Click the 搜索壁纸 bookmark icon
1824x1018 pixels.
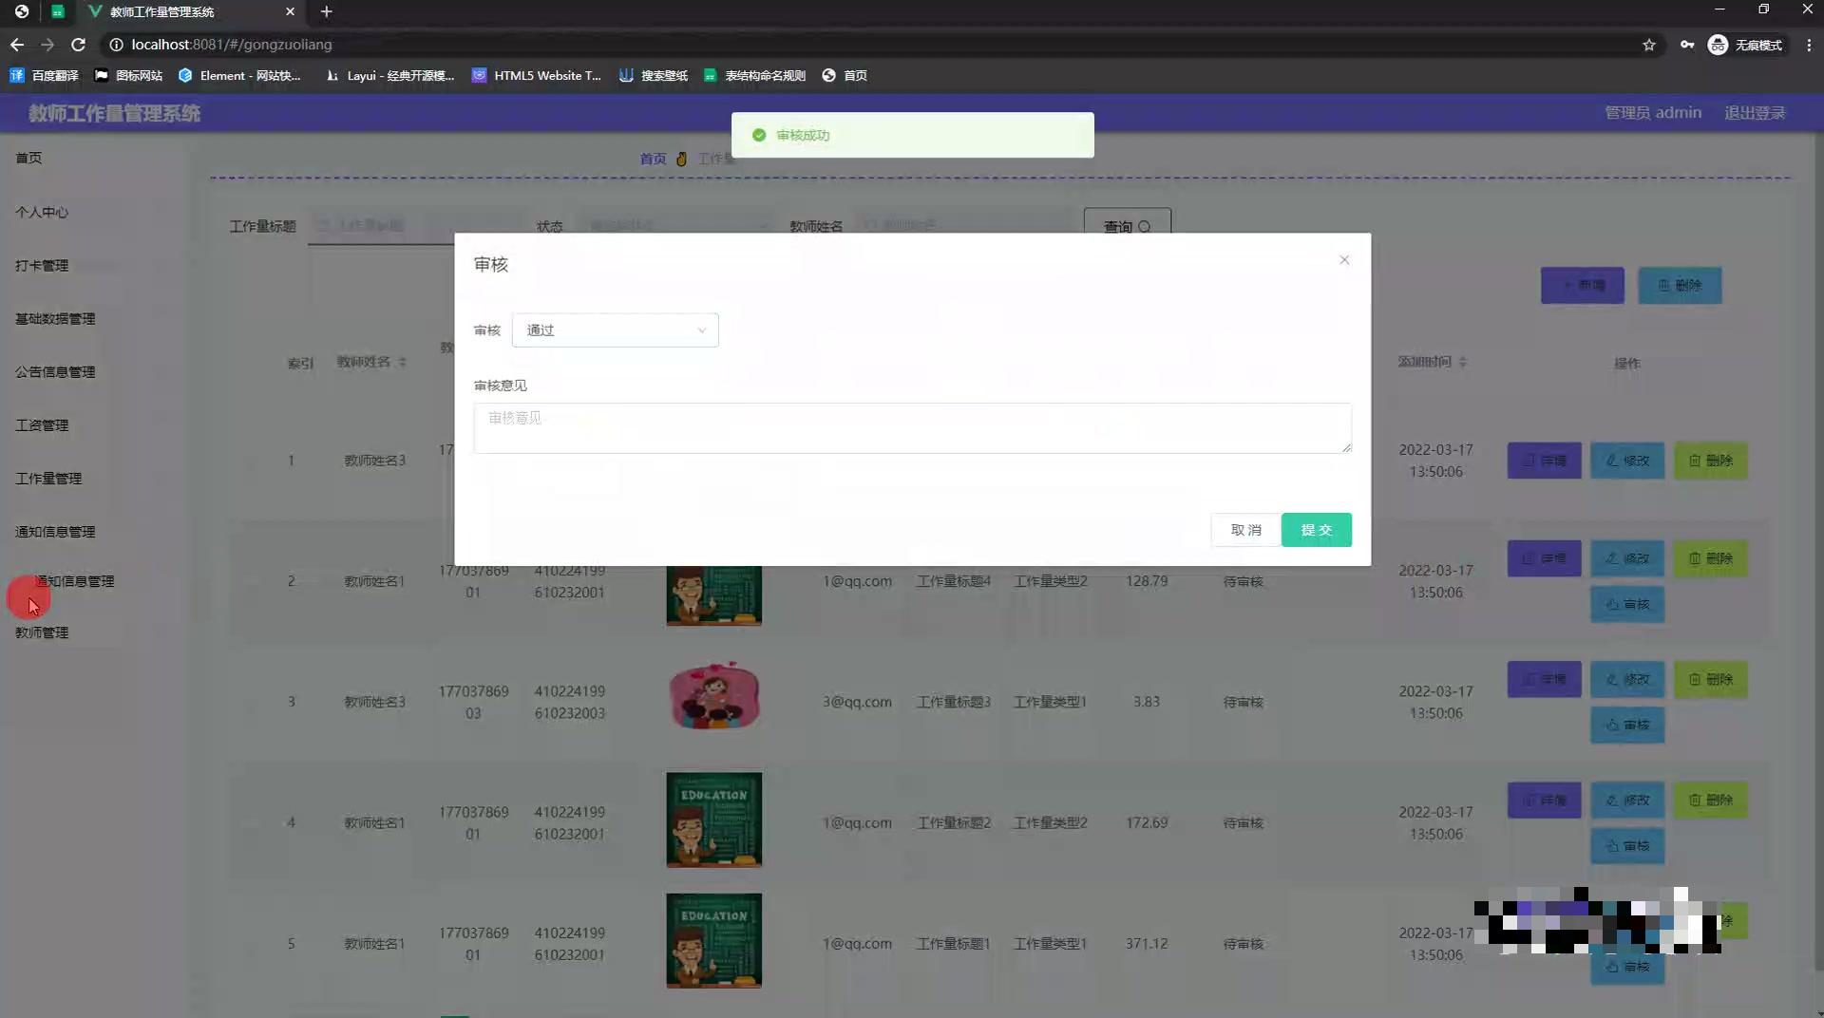(626, 76)
